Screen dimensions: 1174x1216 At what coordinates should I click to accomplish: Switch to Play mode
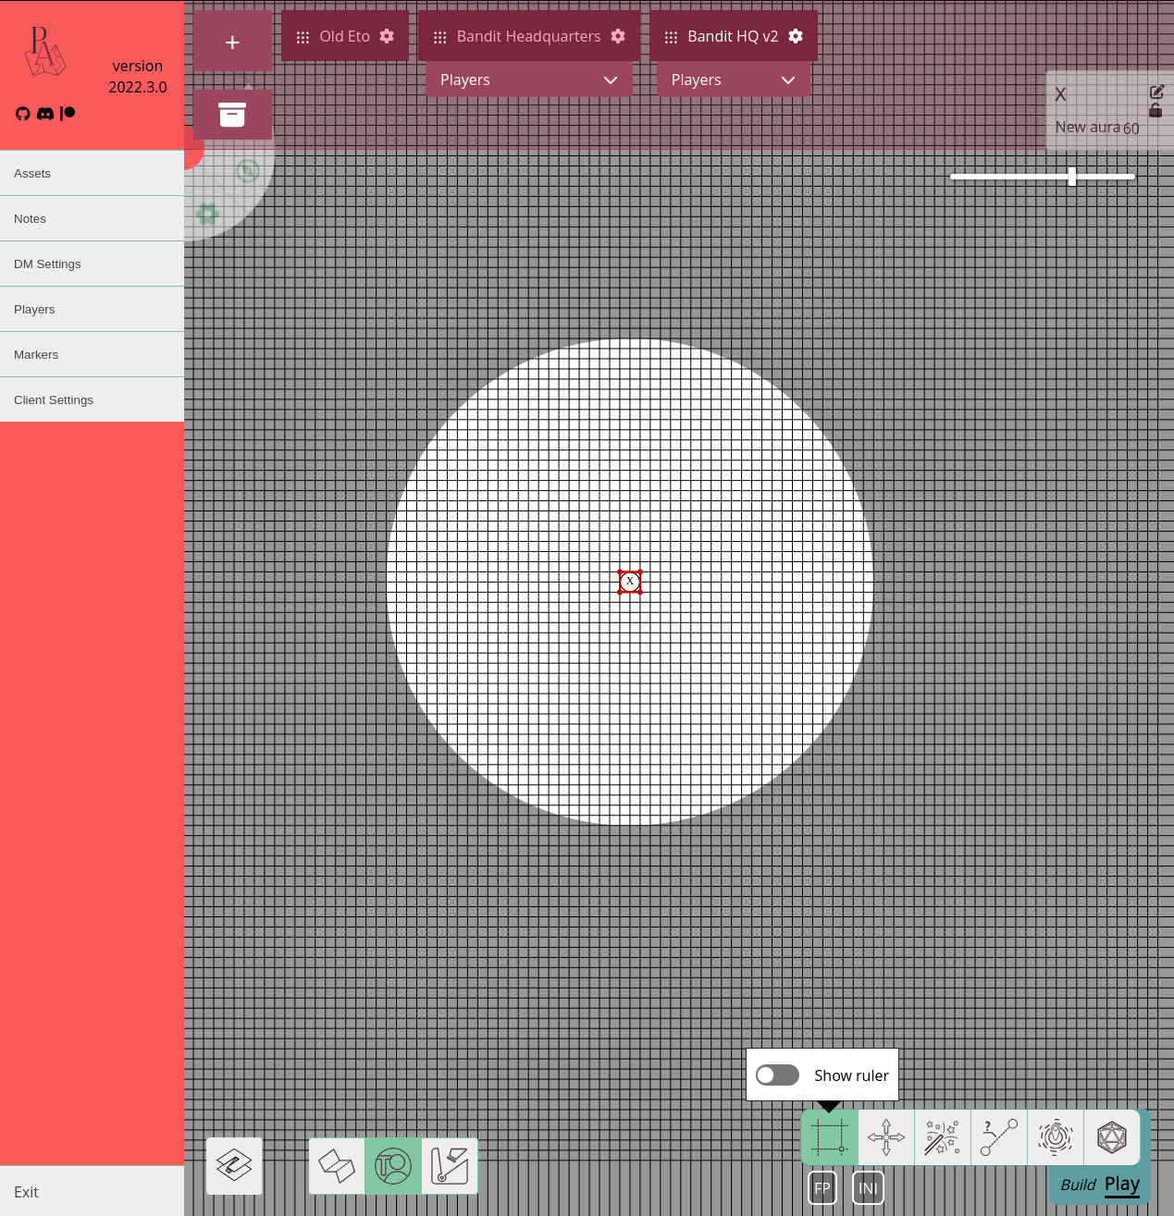(1122, 1185)
